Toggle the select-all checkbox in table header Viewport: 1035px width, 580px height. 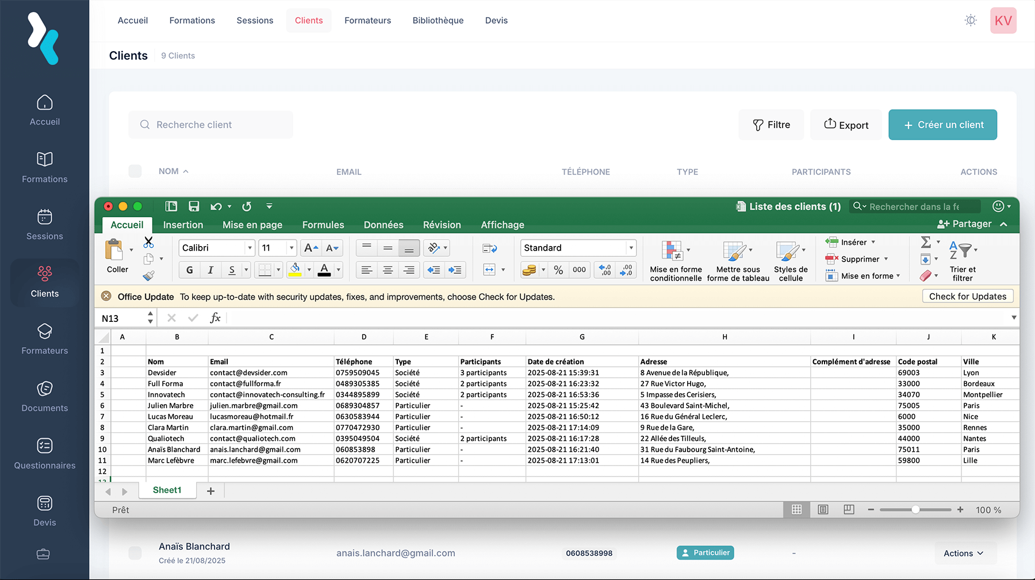click(135, 171)
